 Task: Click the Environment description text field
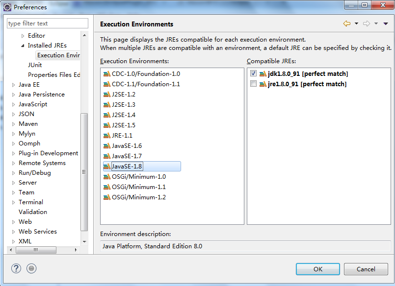[245, 246]
